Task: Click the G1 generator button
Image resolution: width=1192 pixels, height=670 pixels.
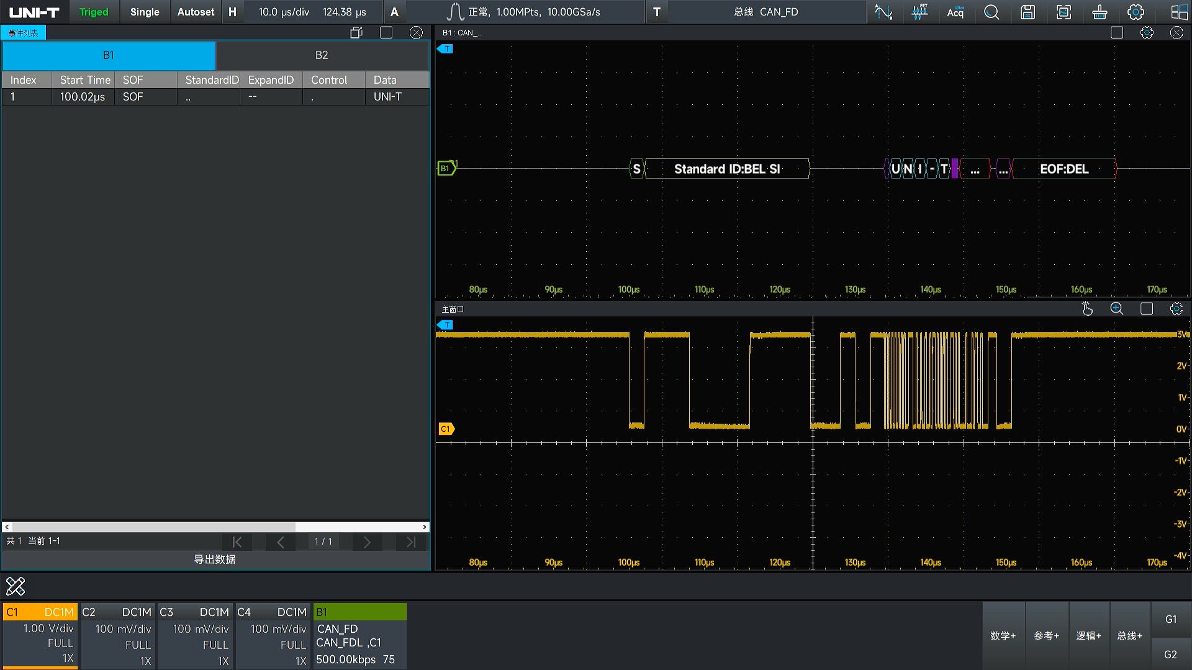Action: click(1171, 619)
